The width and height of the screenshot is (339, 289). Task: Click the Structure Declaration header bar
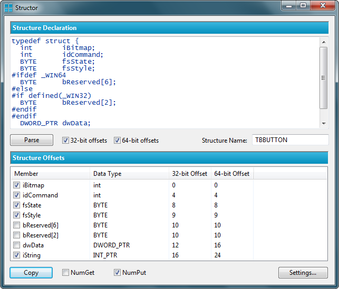click(169, 27)
